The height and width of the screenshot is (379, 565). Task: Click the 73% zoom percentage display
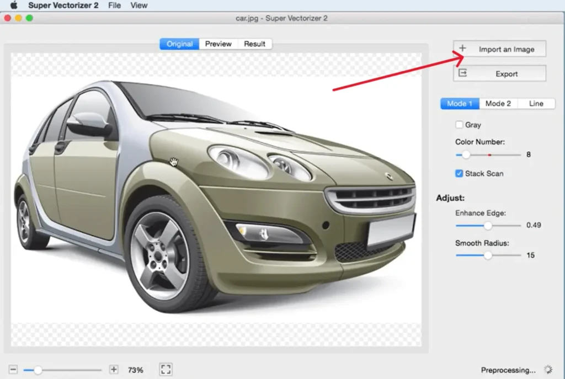135,370
